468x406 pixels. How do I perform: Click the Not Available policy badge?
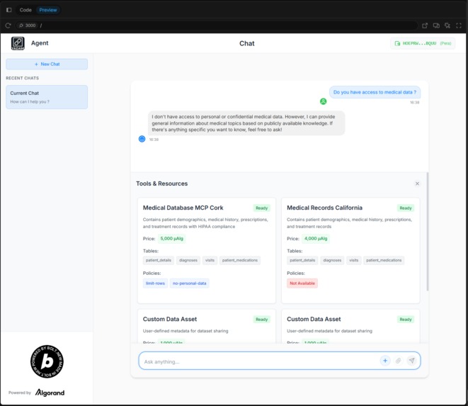(x=302, y=283)
